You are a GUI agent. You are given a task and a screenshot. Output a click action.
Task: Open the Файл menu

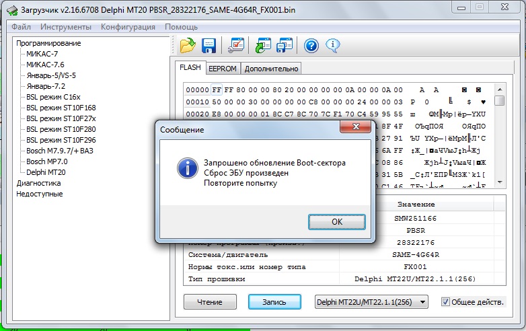pyautogui.click(x=21, y=27)
